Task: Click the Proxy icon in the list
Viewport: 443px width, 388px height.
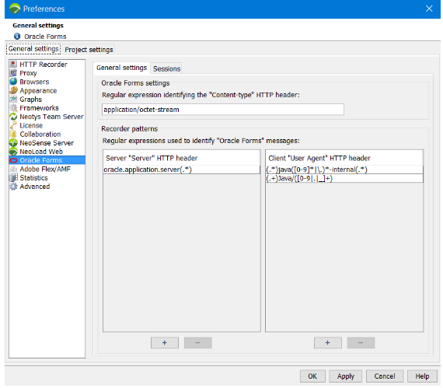Action: (x=13, y=73)
